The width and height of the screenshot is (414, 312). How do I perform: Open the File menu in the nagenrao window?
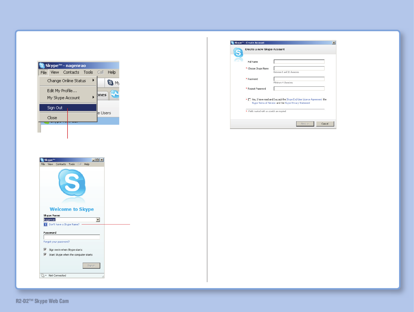[44, 72]
